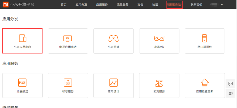Open the 帐号服务 lock icon
This screenshot has height=108, width=237.
(x=68, y=83)
